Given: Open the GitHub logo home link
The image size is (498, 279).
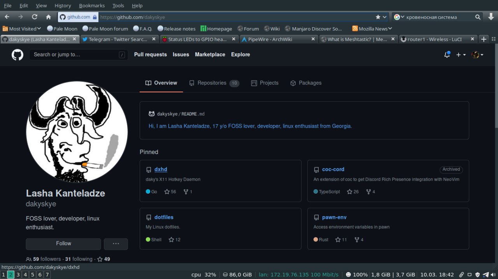Looking at the screenshot, I should pos(17,55).
